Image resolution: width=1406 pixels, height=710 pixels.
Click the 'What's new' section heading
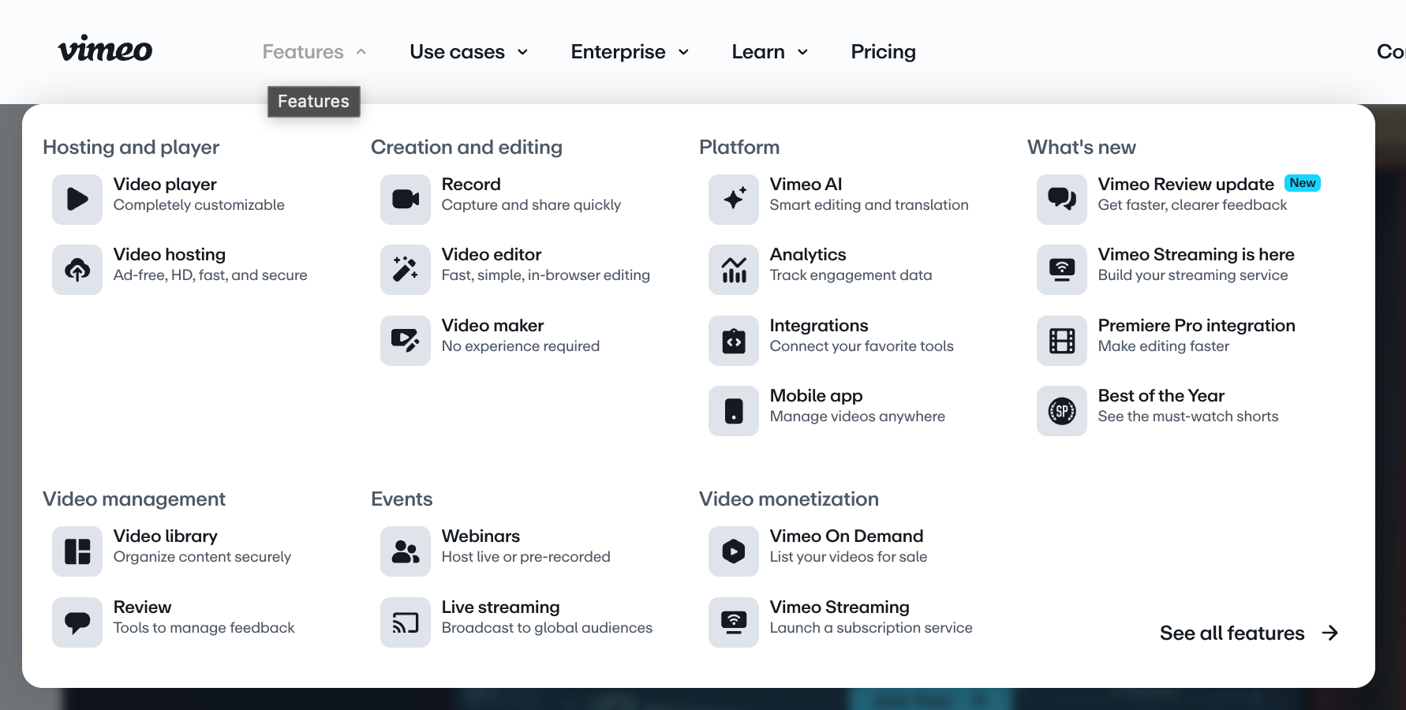click(1082, 148)
